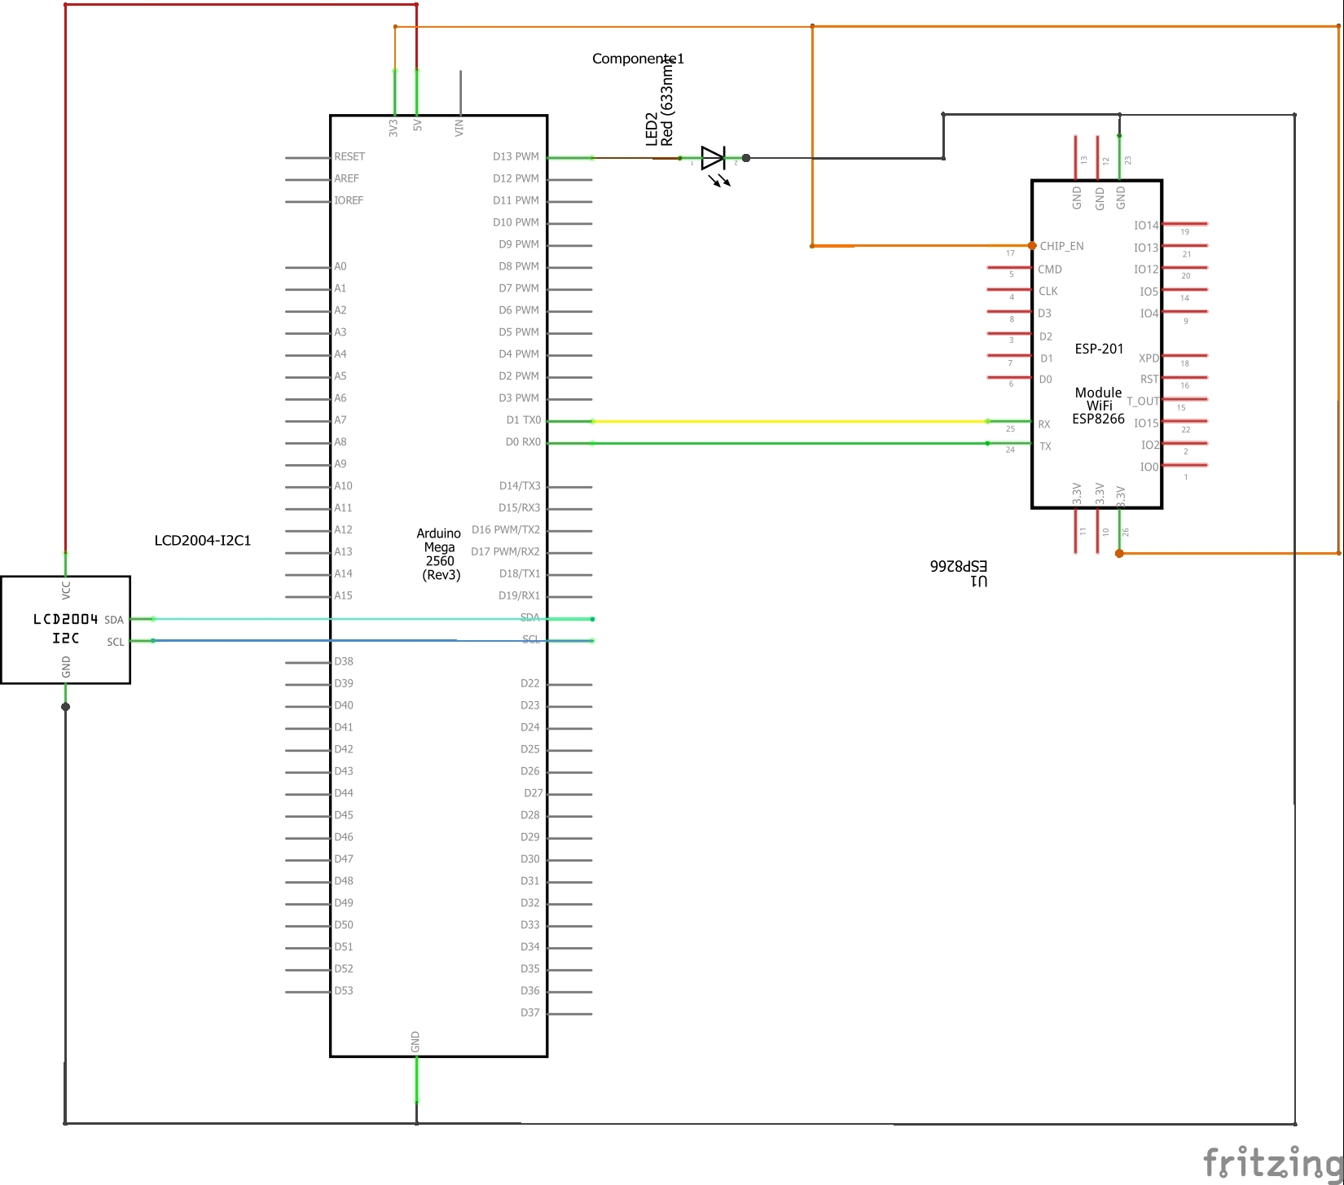
Task: Select the LCD2004 'SDA' pin label
Action: pyautogui.click(x=114, y=620)
